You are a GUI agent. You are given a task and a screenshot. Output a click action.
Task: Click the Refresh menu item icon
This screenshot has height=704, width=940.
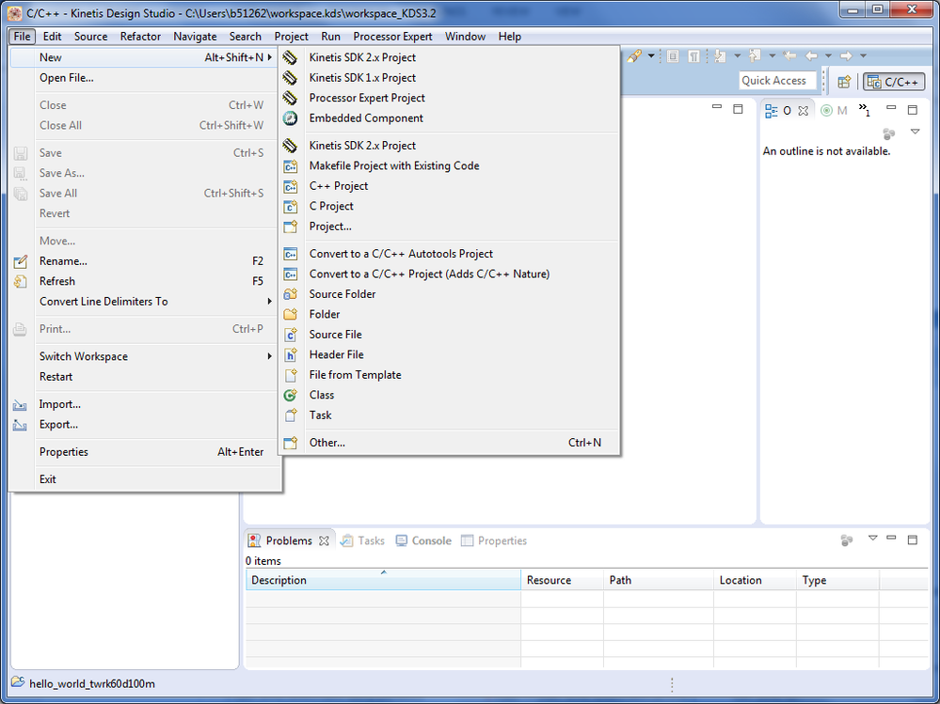[x=20, y=281]
